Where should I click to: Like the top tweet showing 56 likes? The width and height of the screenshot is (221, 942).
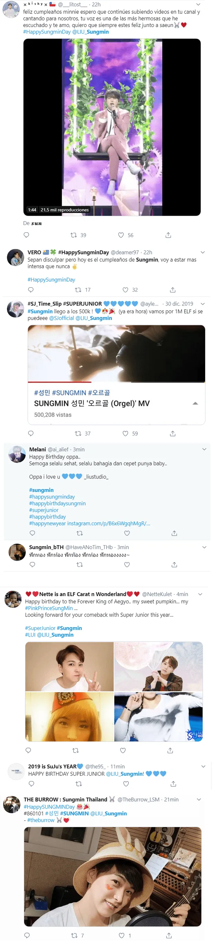tap(121, 235)
